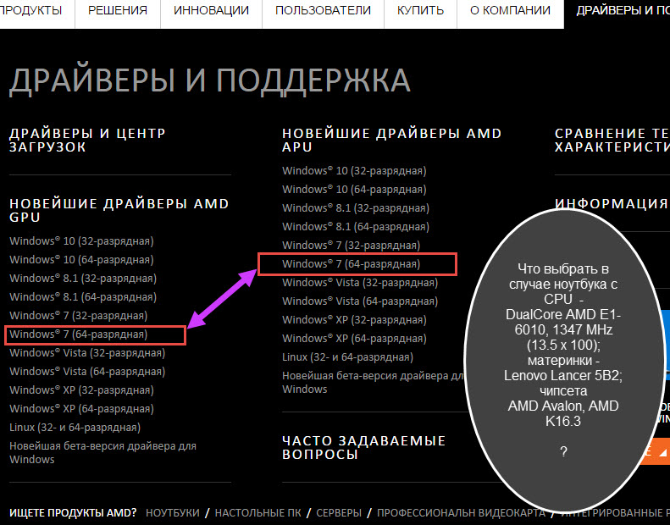Image resolution: width=670 pixels, height=525 pixels.
Task: Open APU Windows XP (32-разрядная) driver
Action: click(354, 320)
